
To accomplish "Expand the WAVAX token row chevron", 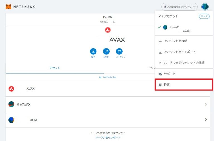I will (206, 104).
